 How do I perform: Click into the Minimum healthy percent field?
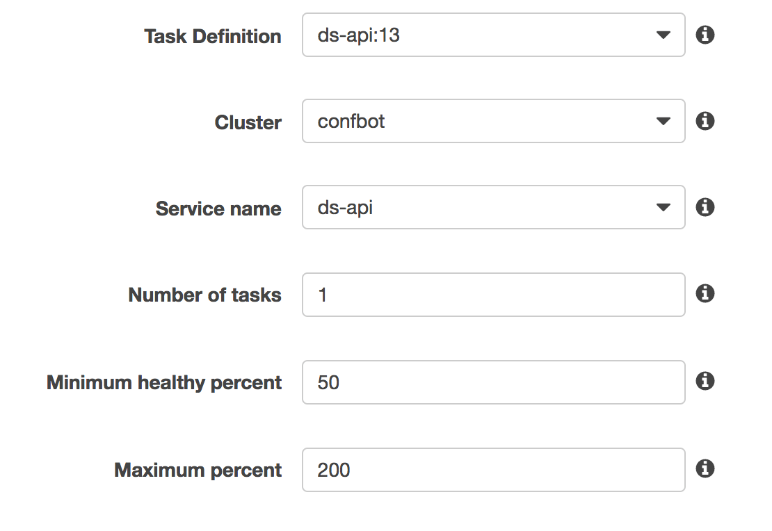point(493,382)
